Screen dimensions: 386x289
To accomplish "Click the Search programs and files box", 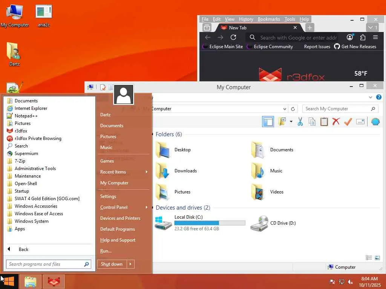I will tap(49, 264).
